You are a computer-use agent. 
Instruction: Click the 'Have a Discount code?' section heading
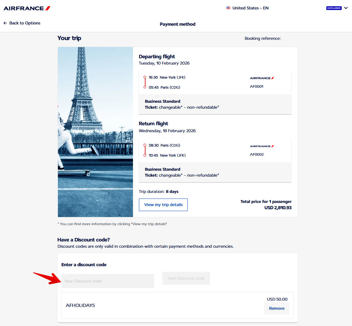coord(82,240)
